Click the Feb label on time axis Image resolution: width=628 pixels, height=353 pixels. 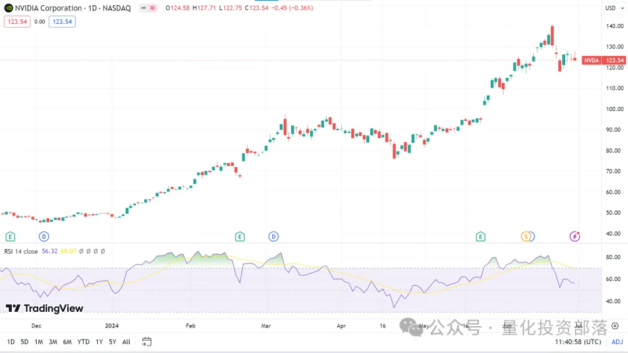tap(191, 326)
